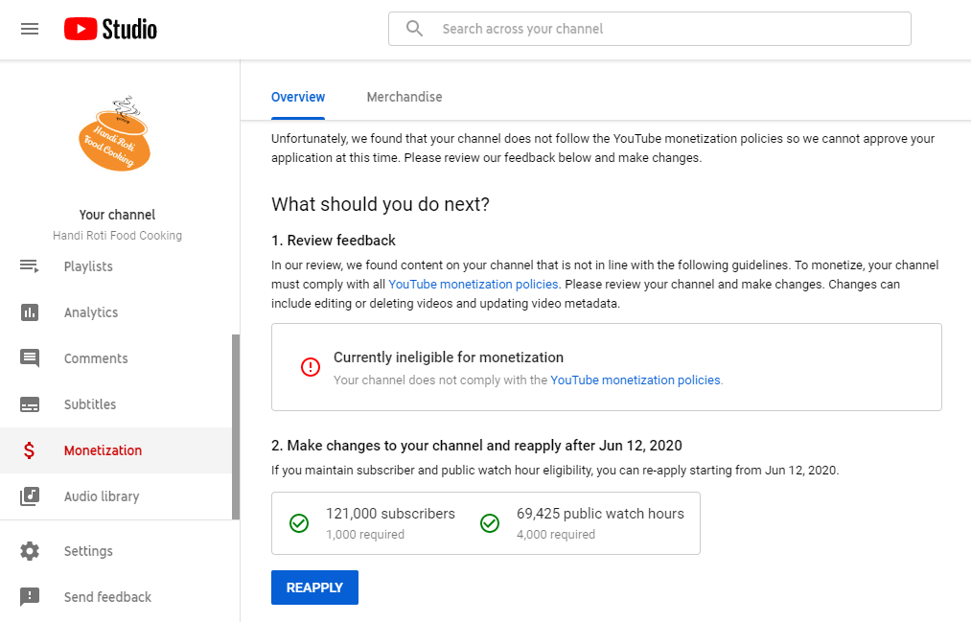The image size is (971, 622).
Task: Switch to the Merchandise tab
Action: click(405, 97)
